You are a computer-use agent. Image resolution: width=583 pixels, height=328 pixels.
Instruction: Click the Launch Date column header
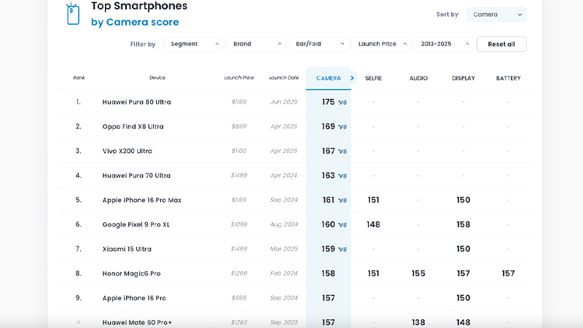point(283,78)
